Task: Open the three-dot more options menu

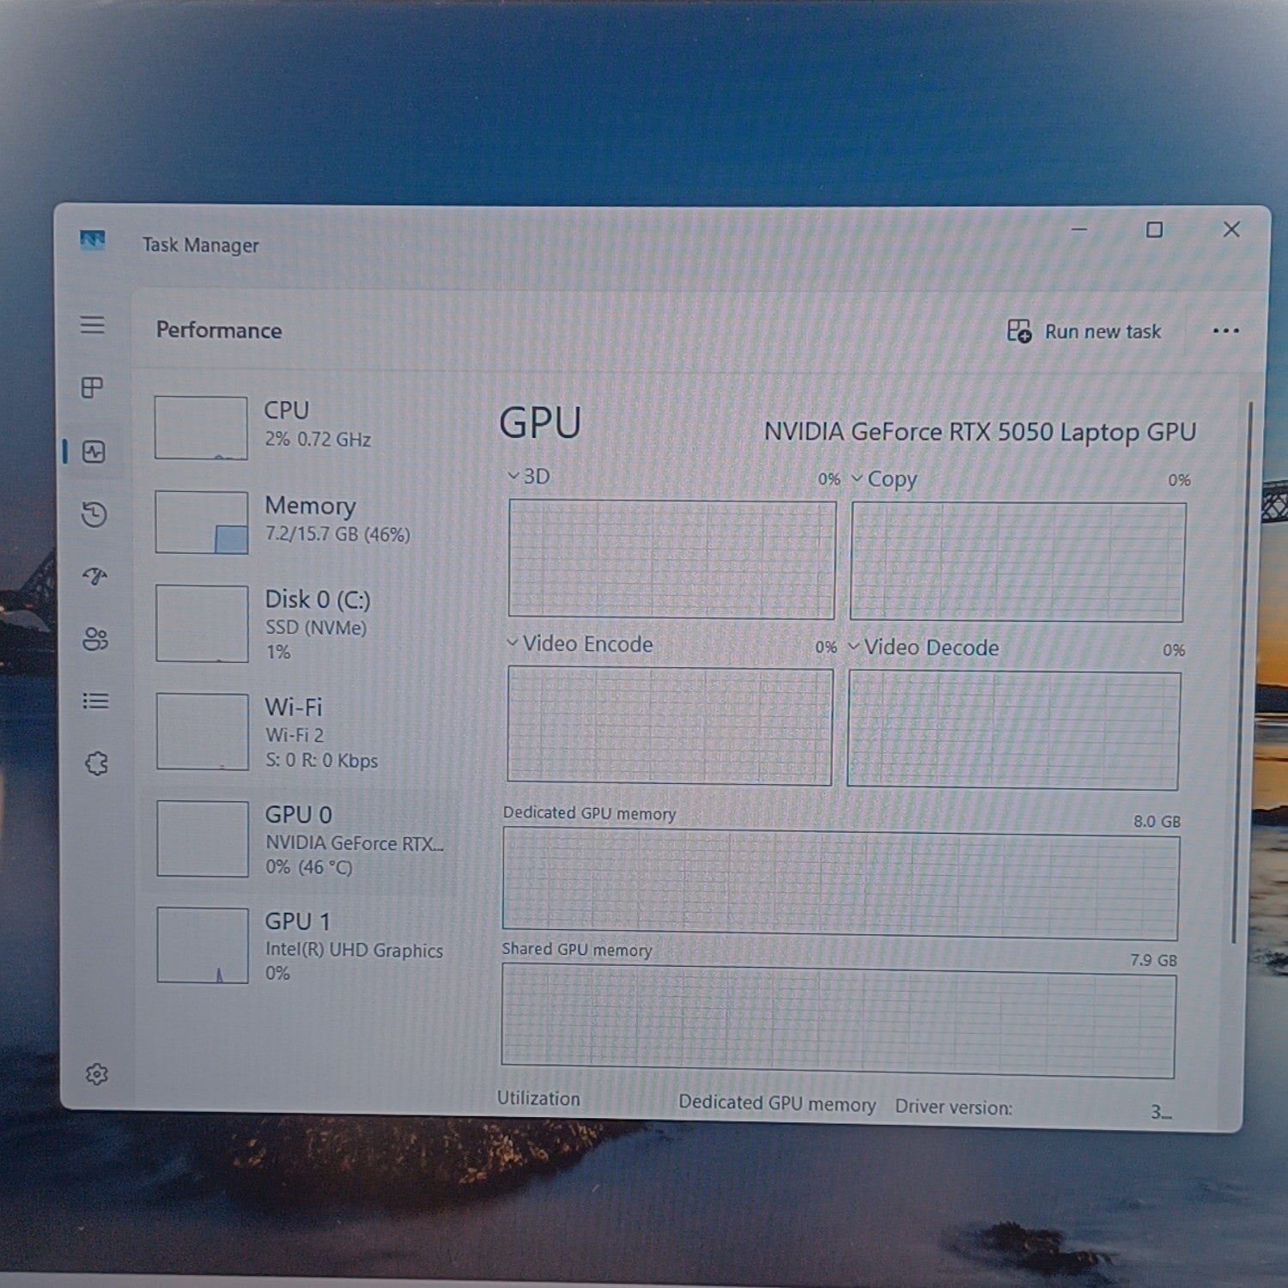Action: [x=1226, y=331]
